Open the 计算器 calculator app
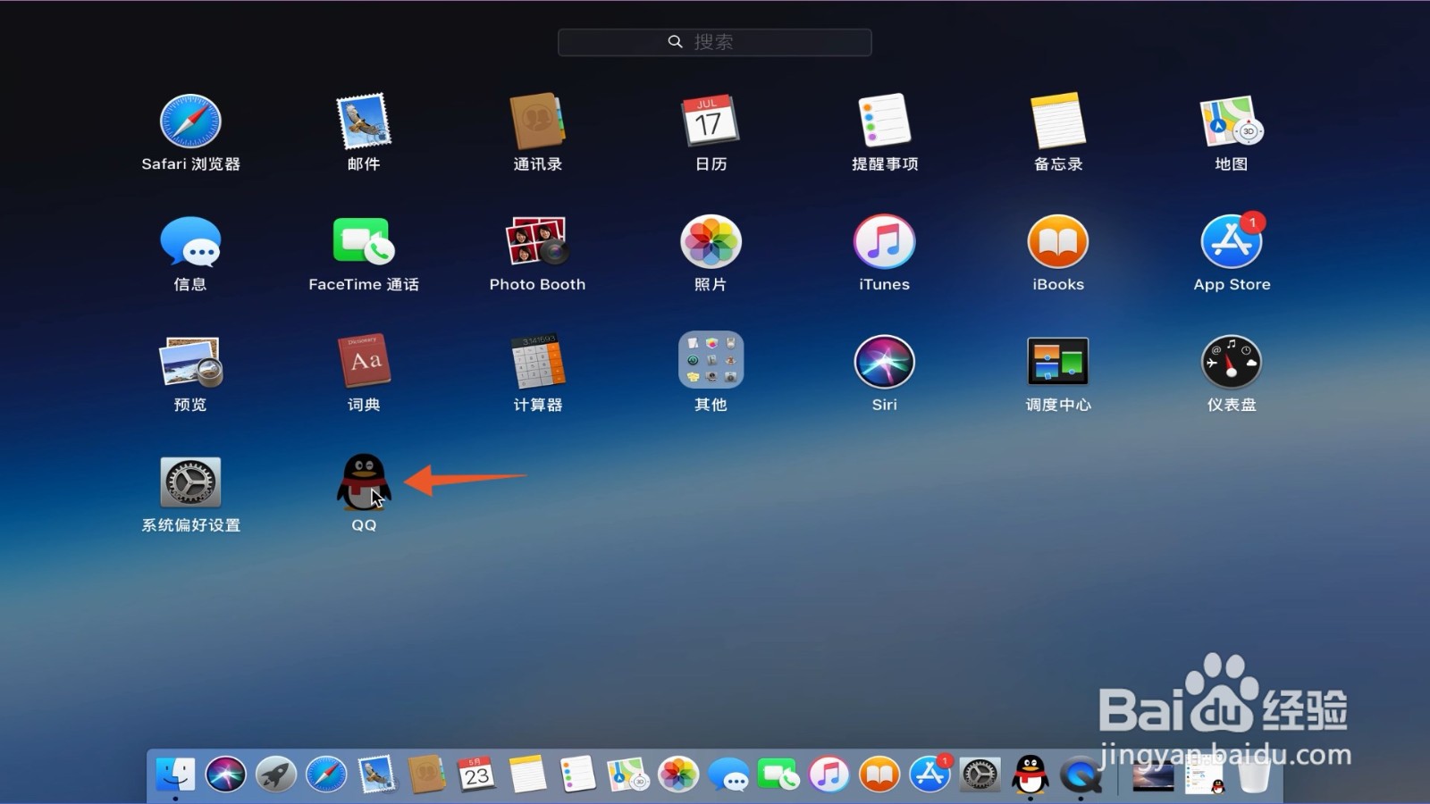 537,362
